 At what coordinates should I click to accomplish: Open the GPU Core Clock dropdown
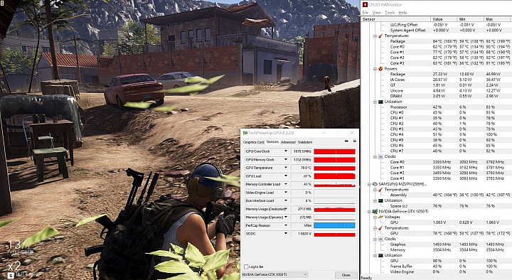point(286,151)
